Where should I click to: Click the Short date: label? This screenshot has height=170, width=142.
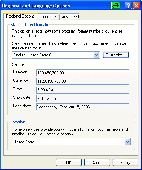[22, 97]
